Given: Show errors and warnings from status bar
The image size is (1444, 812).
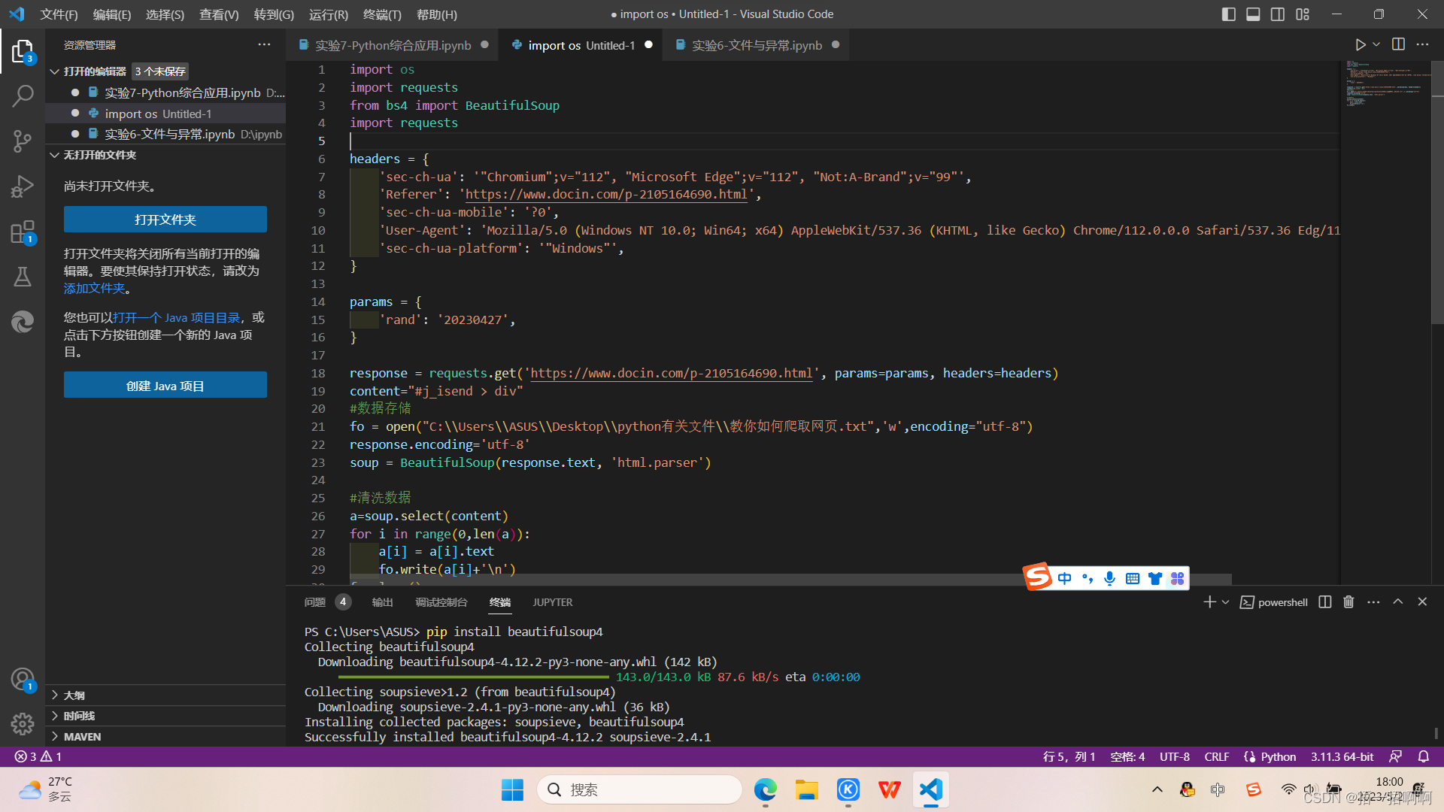Looking at the screenshot, I should [38, 756].
